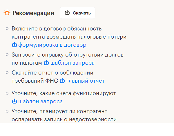Screen dimensions: 174x136
Task: Click bullet circle next to «Запросите справку»
Action: coord(7,55)
